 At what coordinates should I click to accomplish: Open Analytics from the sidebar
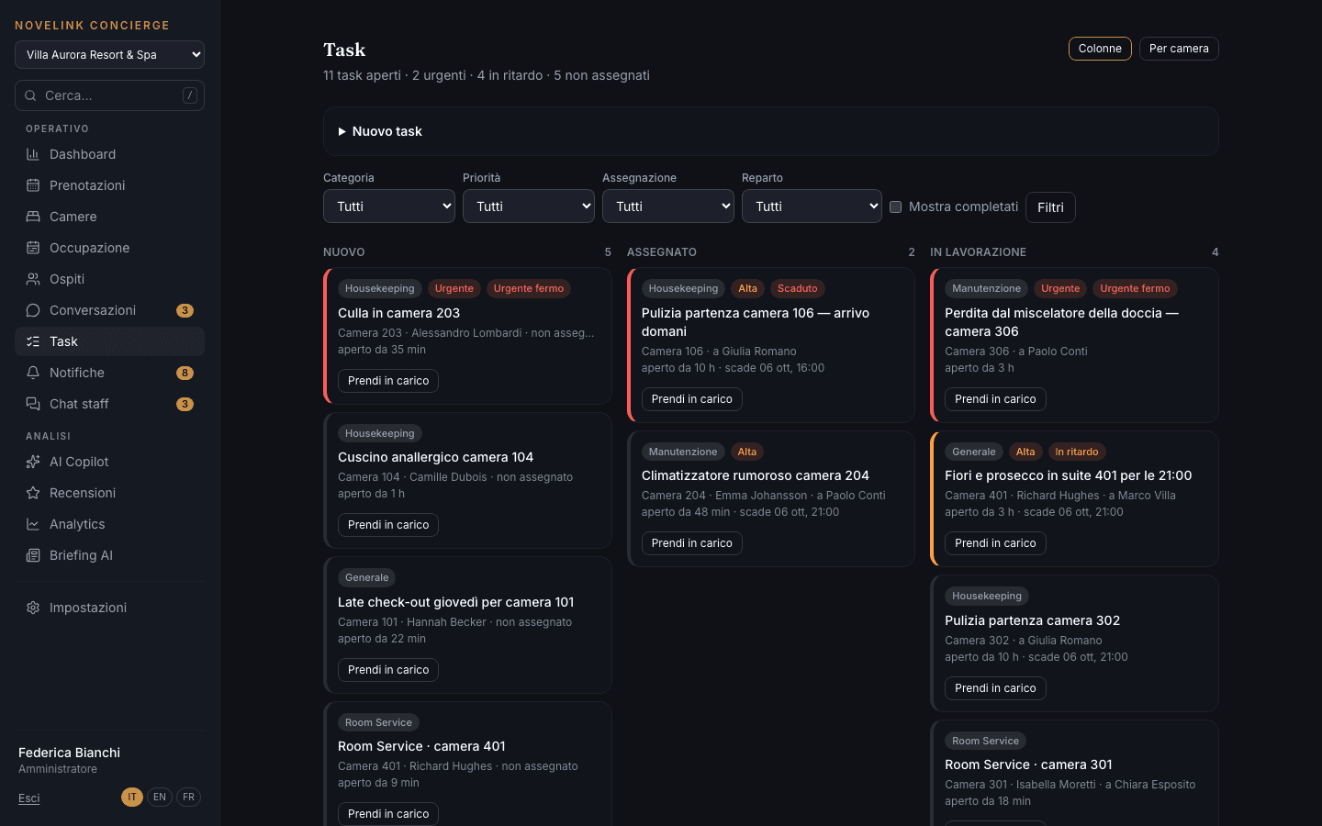[109, 524]
